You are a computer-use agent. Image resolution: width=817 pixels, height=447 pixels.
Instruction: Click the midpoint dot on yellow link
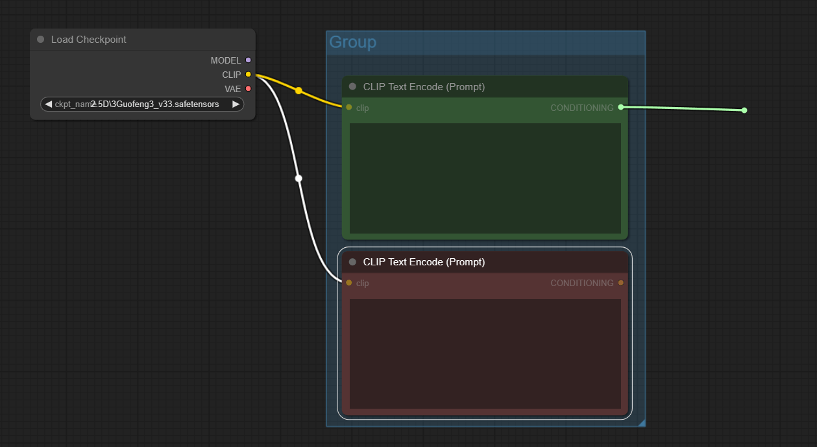tap(299, 91)
